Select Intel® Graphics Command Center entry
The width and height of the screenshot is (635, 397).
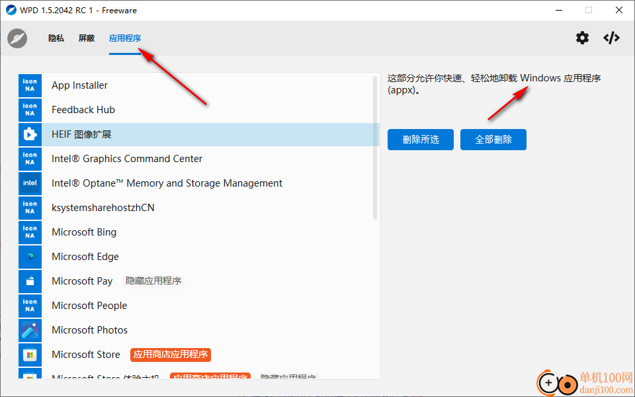(199, 159)
